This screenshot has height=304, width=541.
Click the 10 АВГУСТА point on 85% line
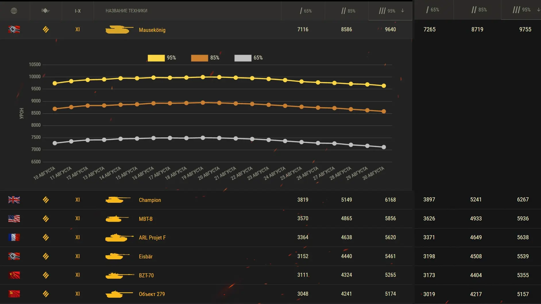pos(55,109)
